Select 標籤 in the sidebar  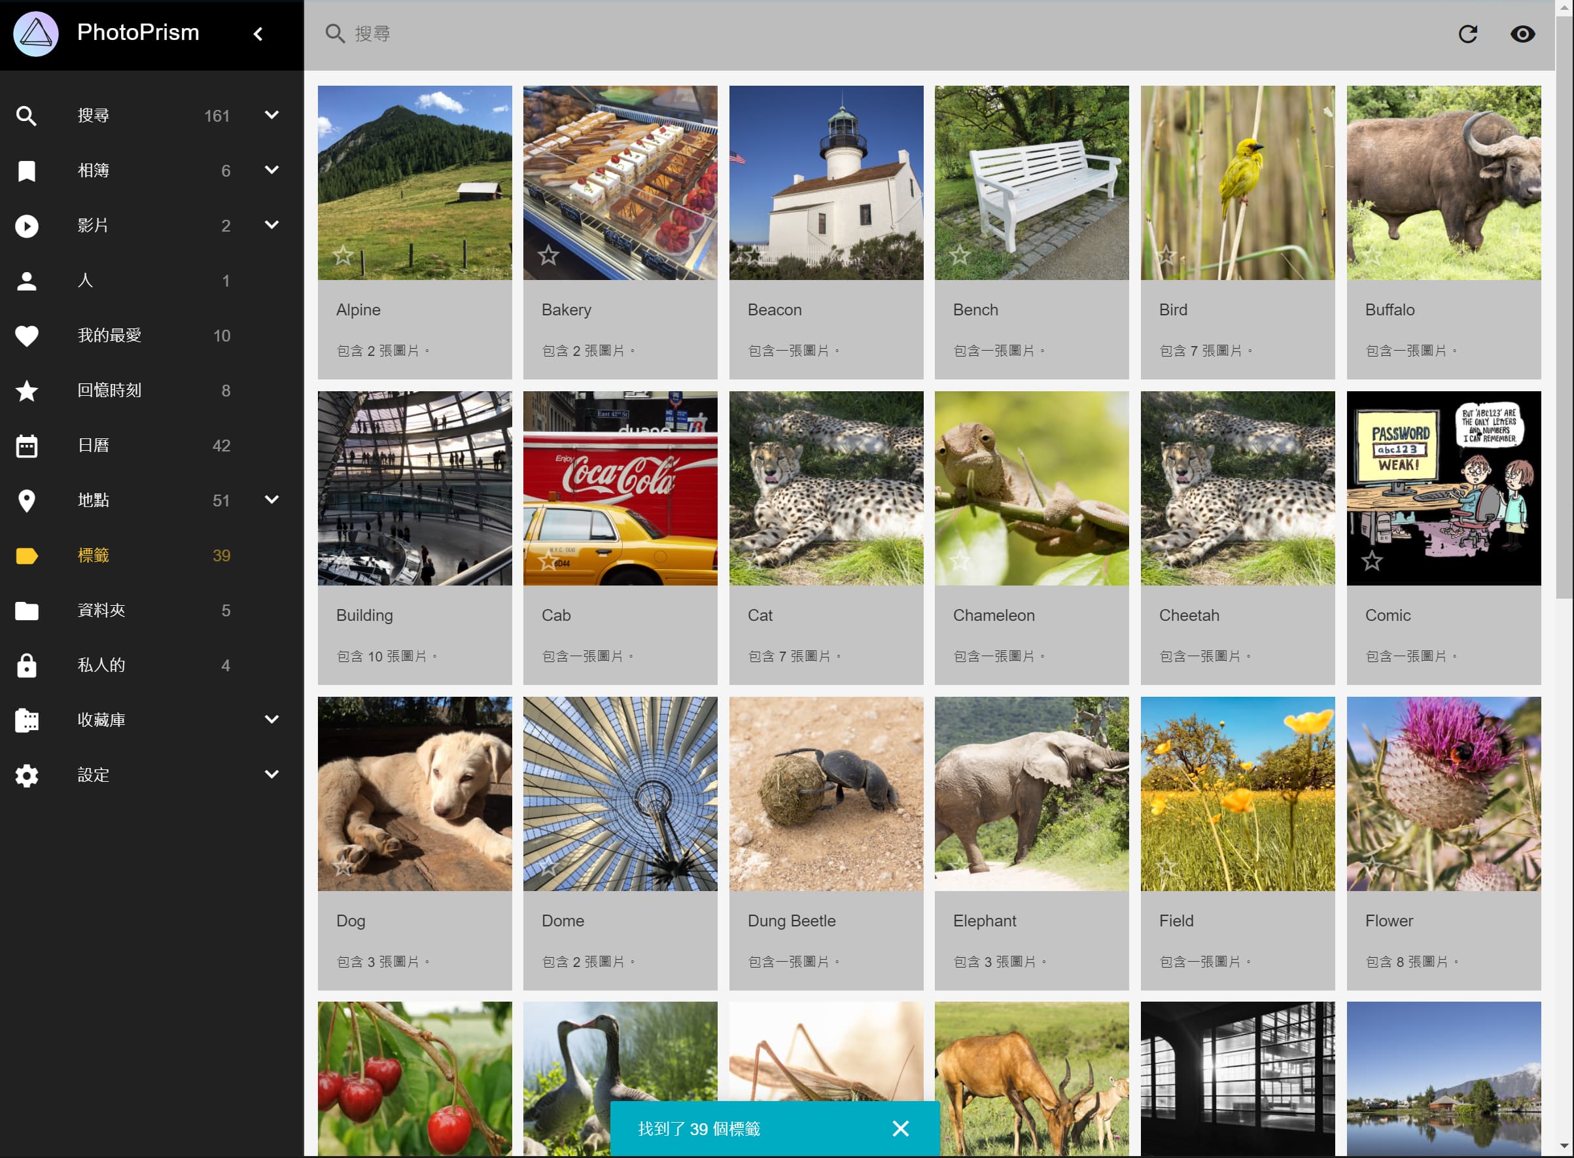tap(151, 556)
